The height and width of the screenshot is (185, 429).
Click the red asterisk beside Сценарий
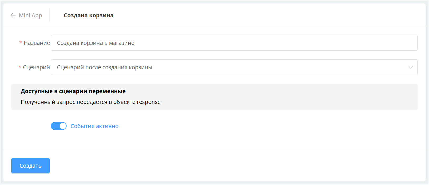(x=20, y=67)
